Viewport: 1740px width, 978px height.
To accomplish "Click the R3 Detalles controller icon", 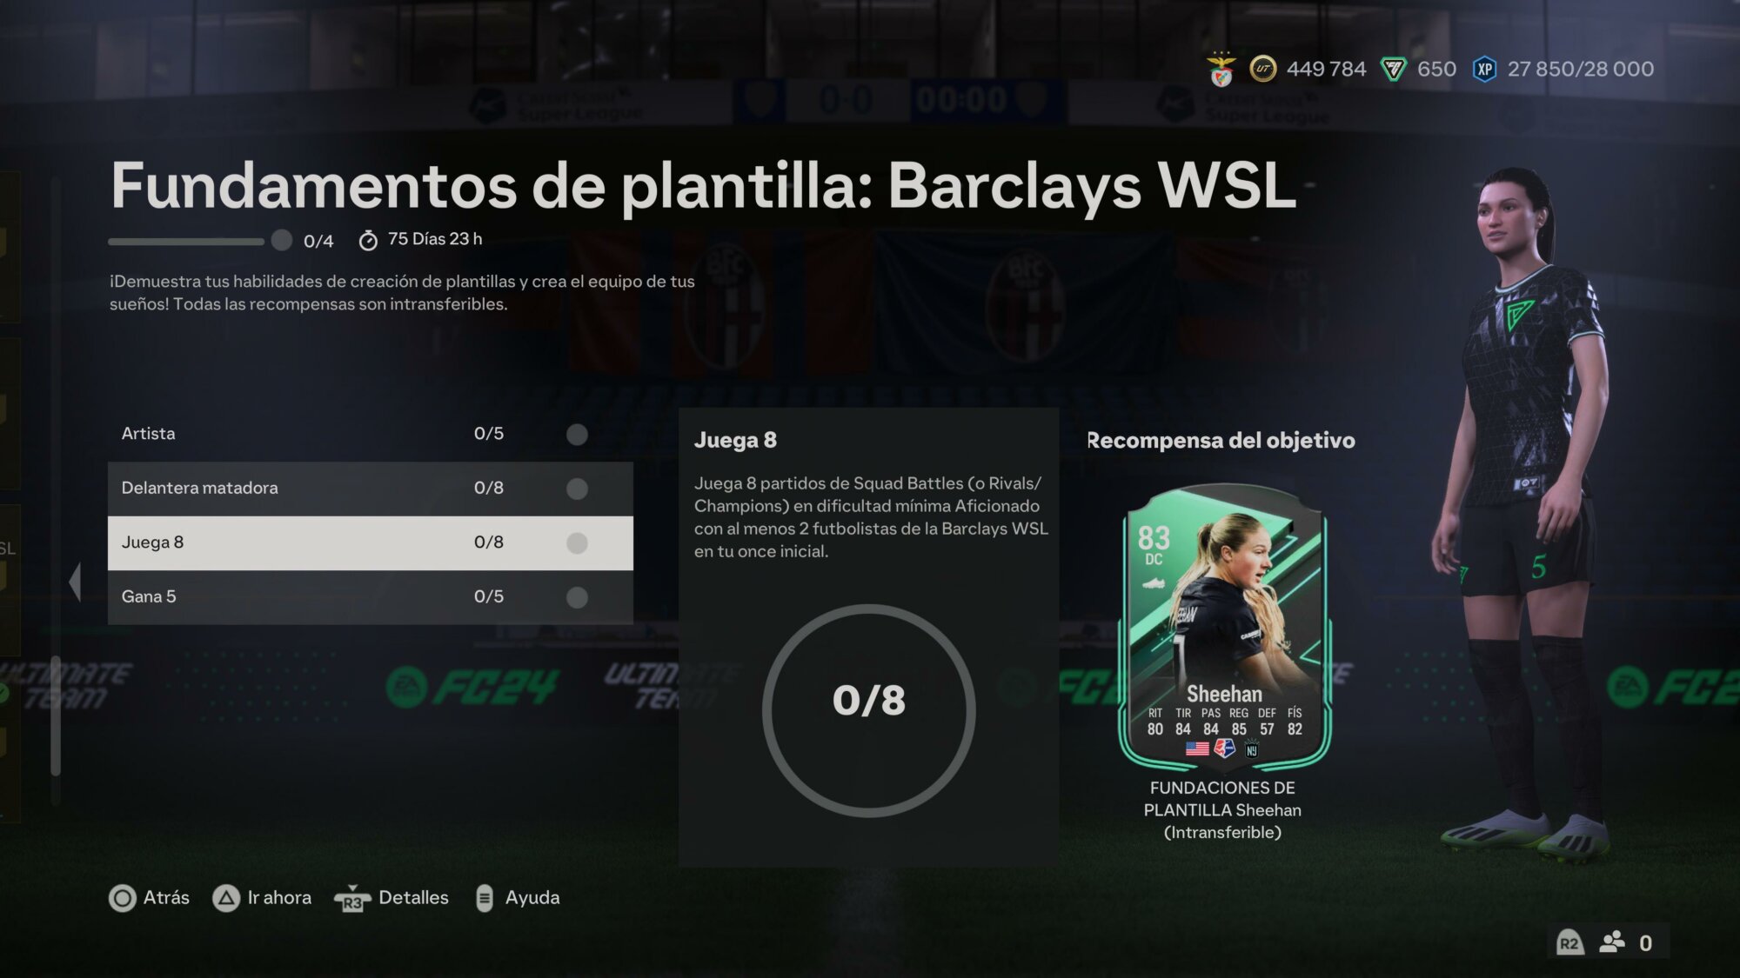I will click(x=352, y=899).
